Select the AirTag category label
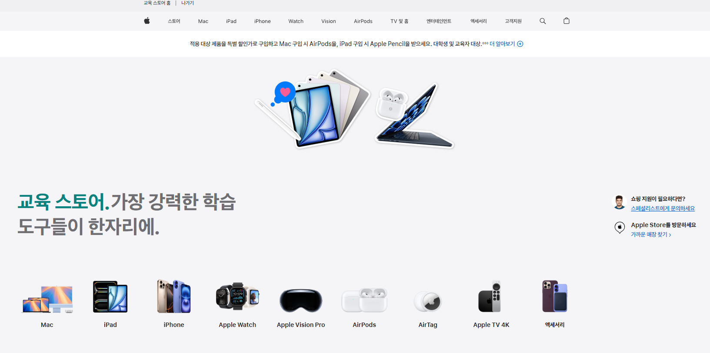Screen dimensions: 710x353 (x=428, y=325)
